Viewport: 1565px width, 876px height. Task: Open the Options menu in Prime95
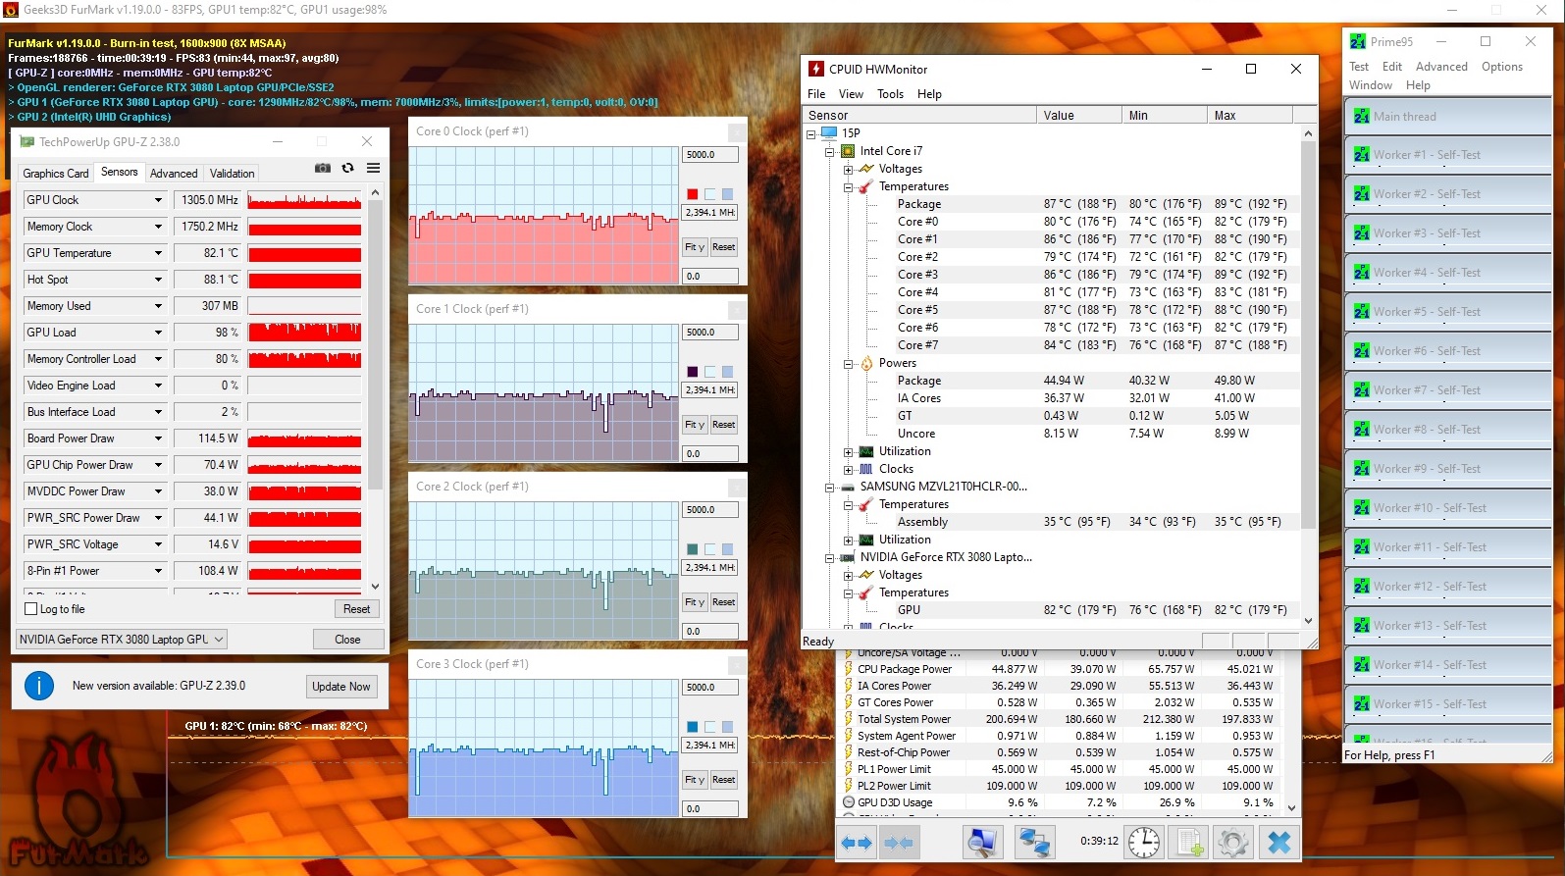tap(1502, 67)
